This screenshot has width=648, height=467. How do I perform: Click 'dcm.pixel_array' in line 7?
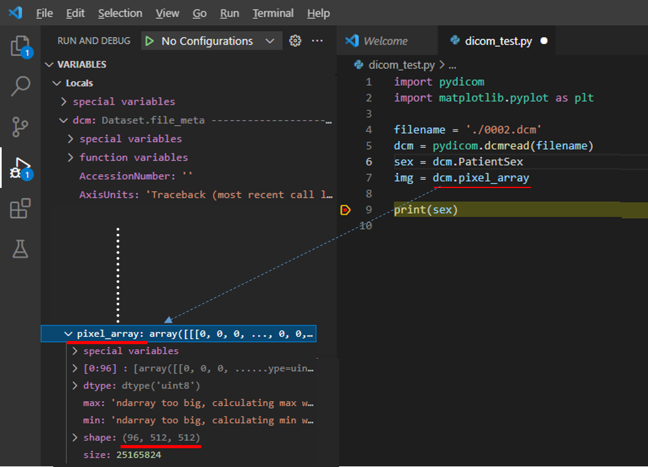coord(481,177)
